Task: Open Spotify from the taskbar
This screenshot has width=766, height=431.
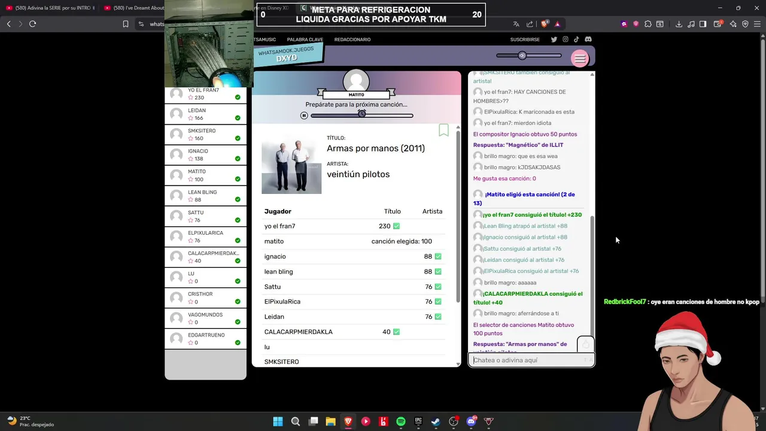Action: (x=401, y=421)
